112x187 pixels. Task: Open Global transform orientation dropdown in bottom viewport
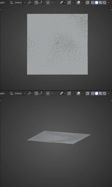18,93
